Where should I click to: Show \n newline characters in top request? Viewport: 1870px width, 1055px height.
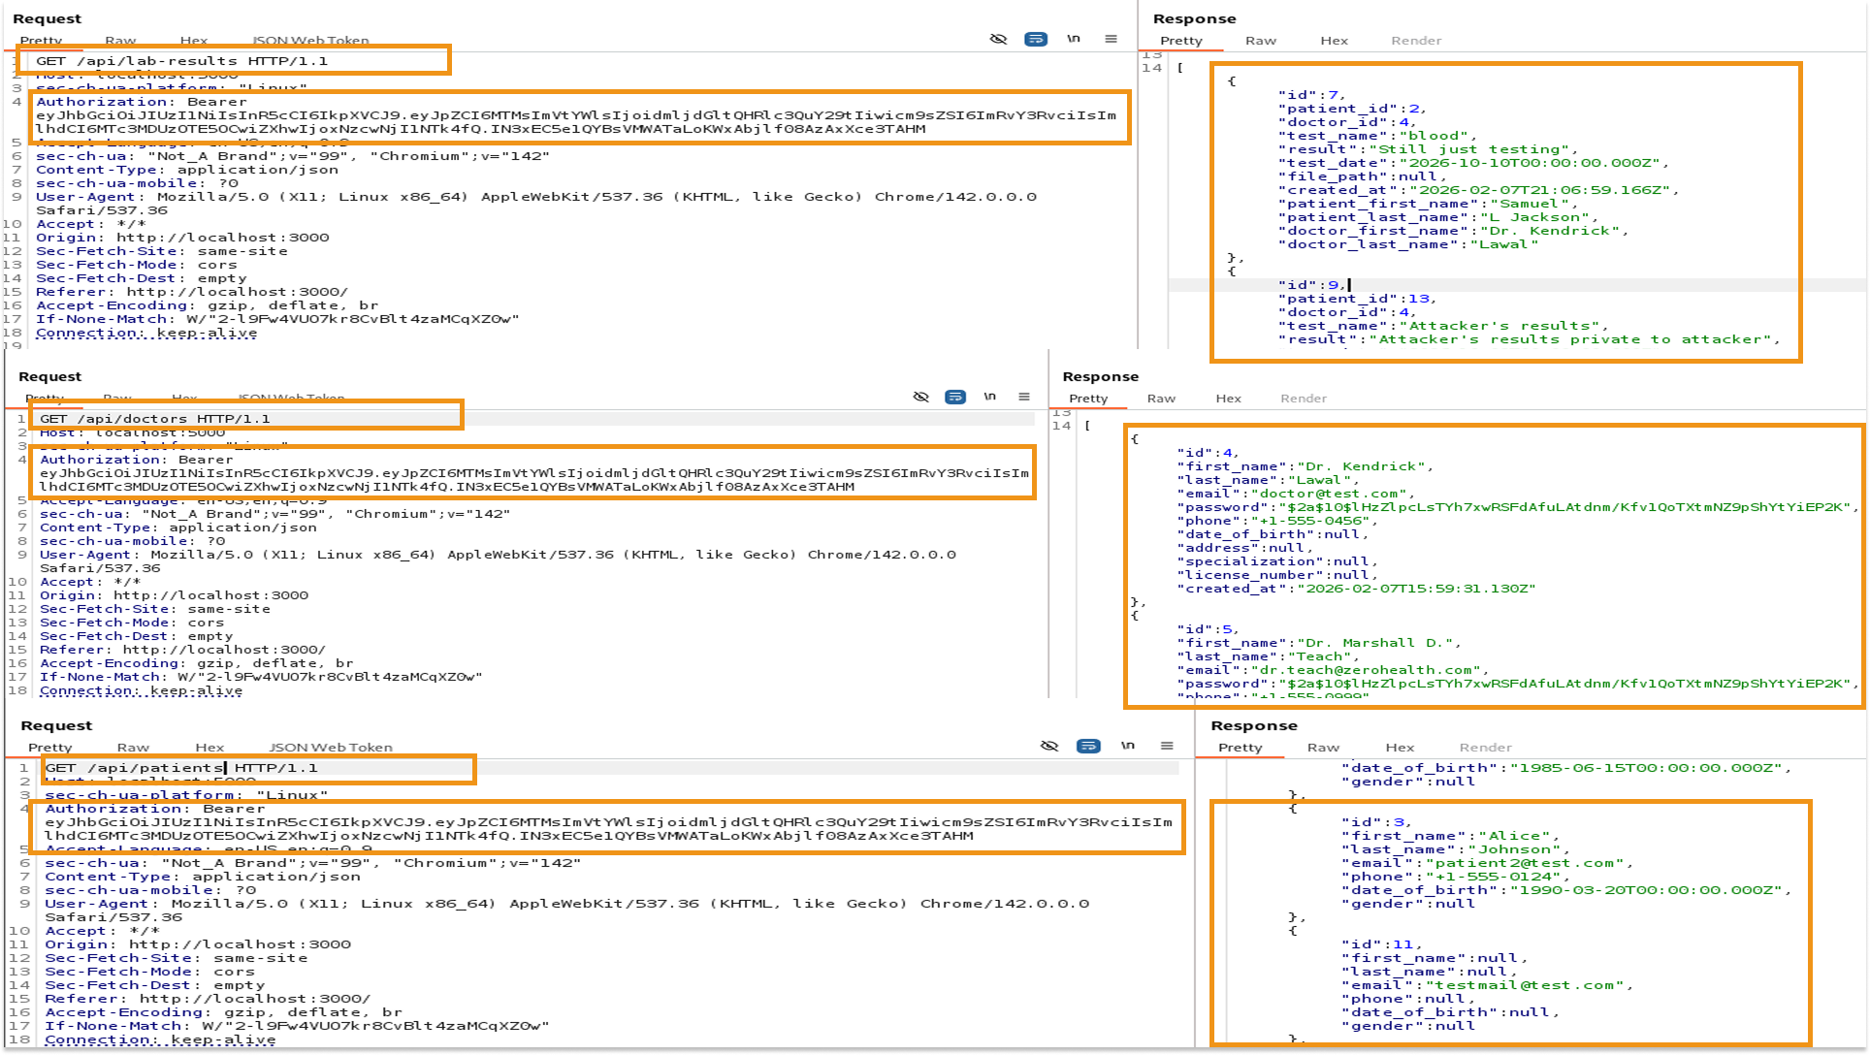(x=1073, y=40)
